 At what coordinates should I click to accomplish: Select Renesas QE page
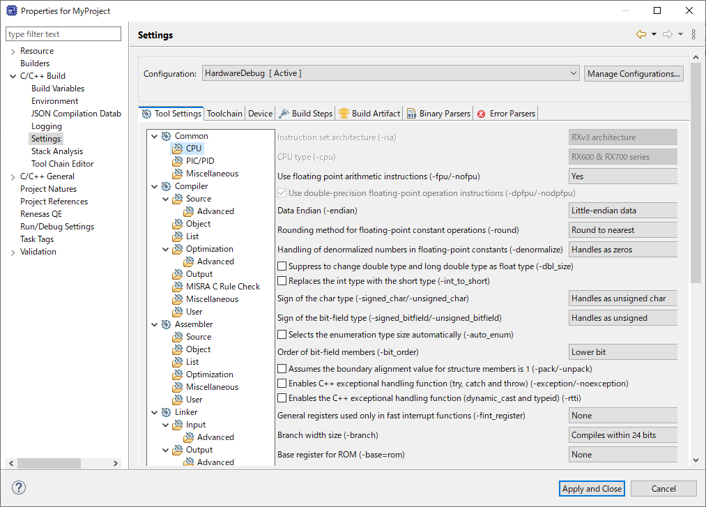(x=41, y=214)
